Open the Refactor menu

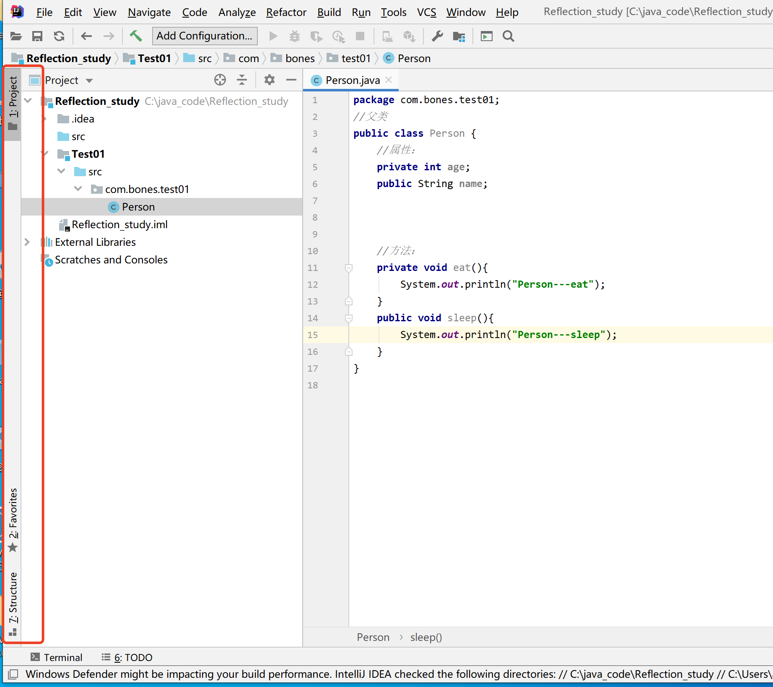(x=286, y=12)
